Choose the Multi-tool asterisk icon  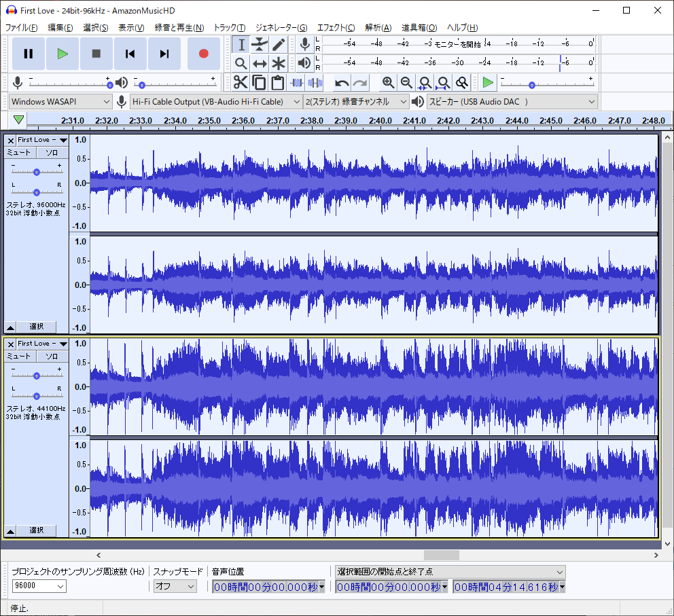point(279,64)
